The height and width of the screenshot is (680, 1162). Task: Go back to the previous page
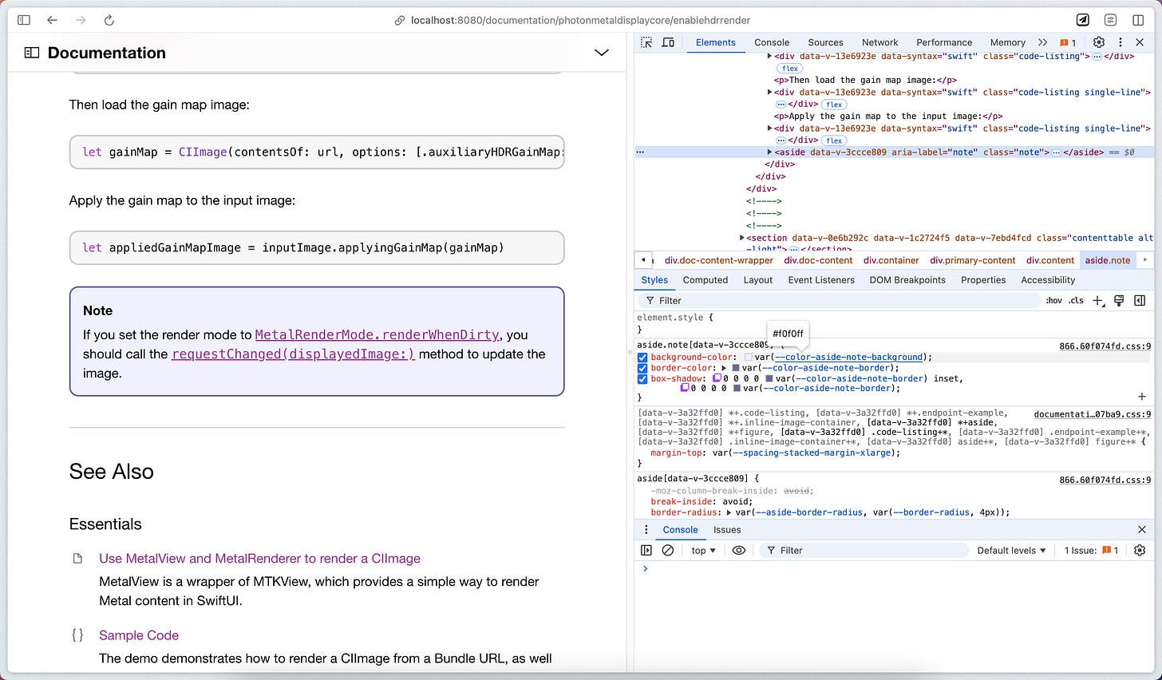52,20
